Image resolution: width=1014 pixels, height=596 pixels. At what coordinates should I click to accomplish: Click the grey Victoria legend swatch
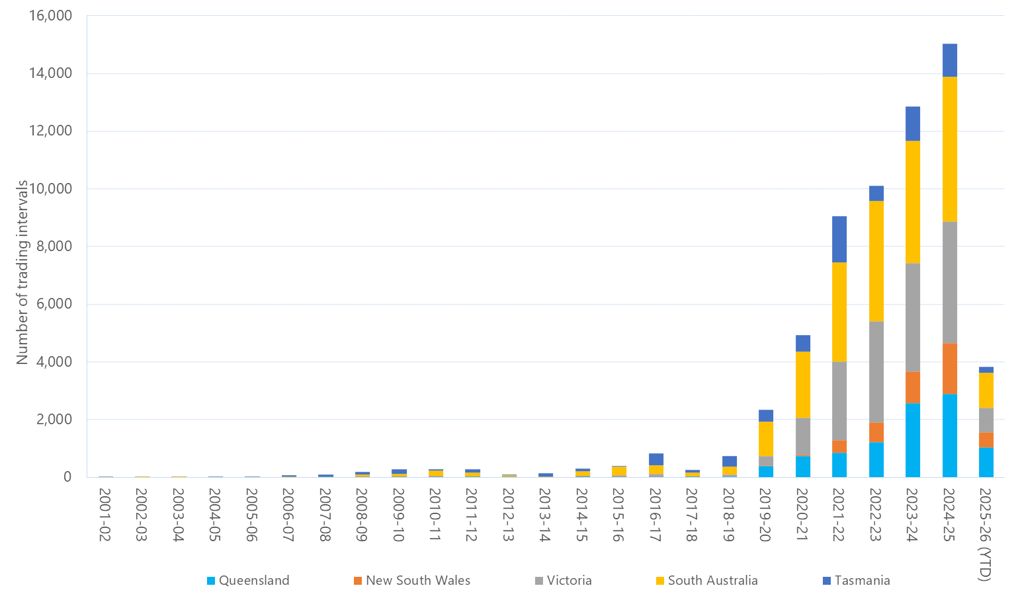click(539, 581)
